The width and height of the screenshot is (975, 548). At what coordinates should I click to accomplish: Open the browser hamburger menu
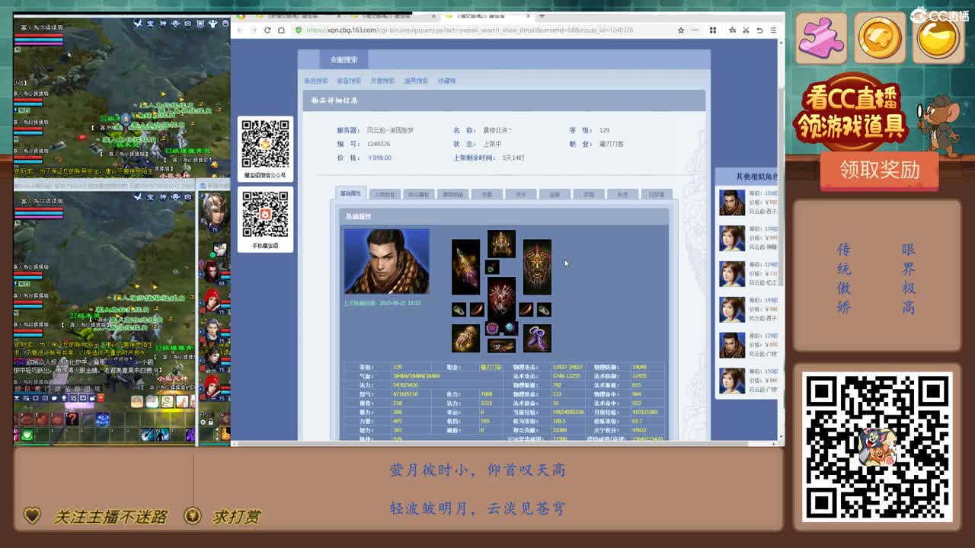(x=773, y=30)
